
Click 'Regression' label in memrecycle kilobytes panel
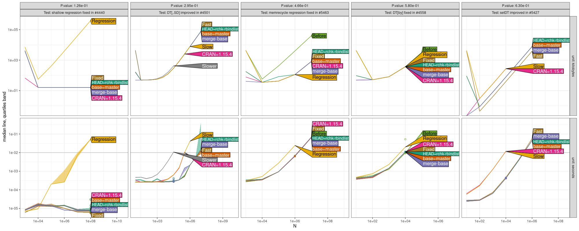click(x=324, y=77)
